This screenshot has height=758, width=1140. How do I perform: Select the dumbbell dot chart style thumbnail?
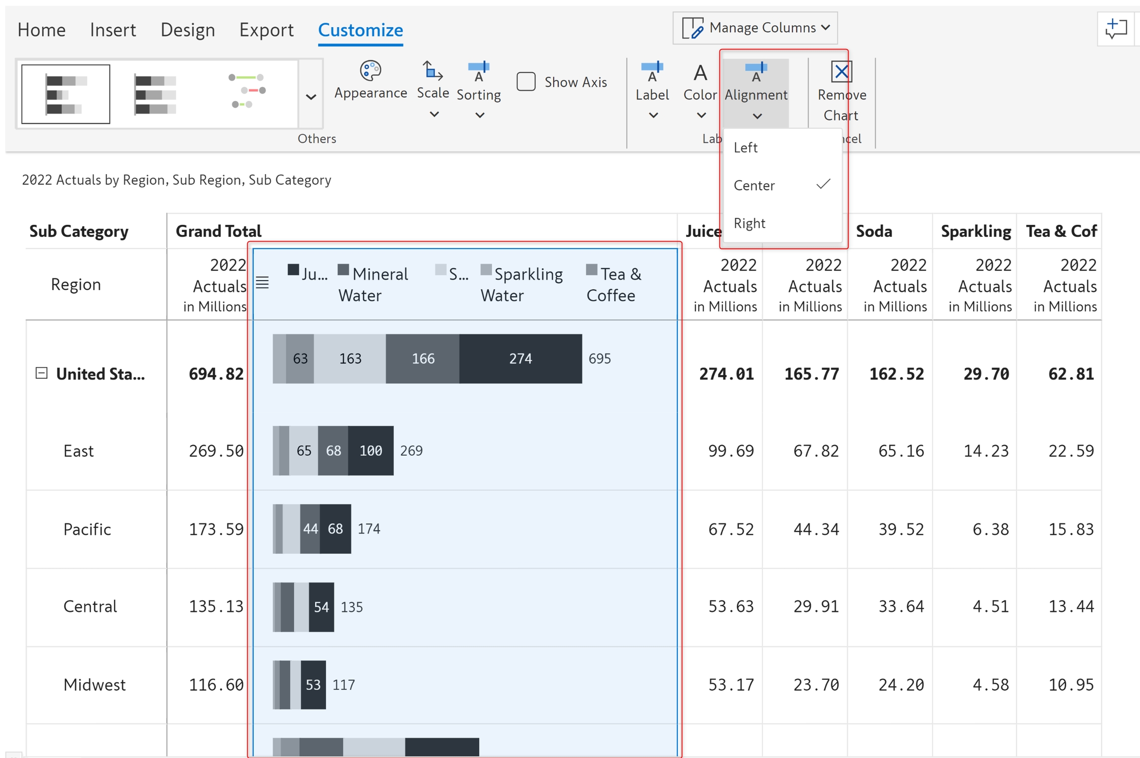(247, 91)
